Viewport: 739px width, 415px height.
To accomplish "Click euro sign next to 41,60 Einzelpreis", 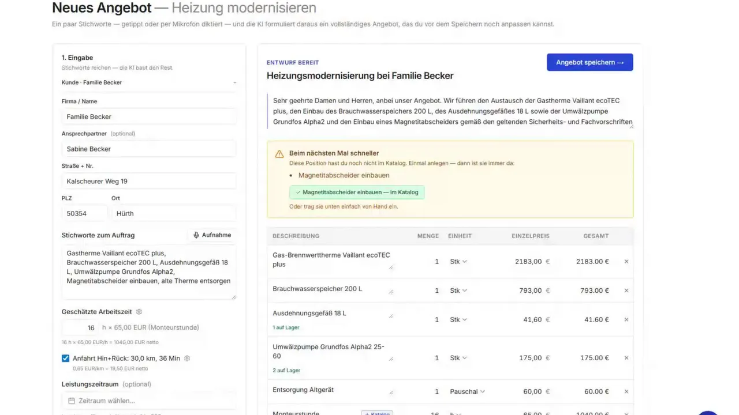I will tap(548, 319).
